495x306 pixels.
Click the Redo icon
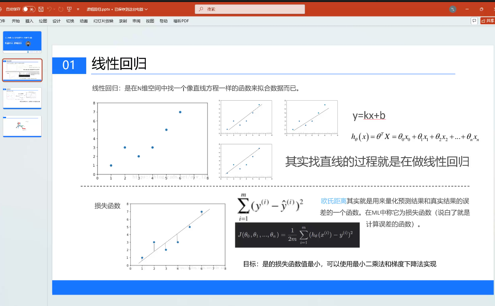(x=61, y=9)
